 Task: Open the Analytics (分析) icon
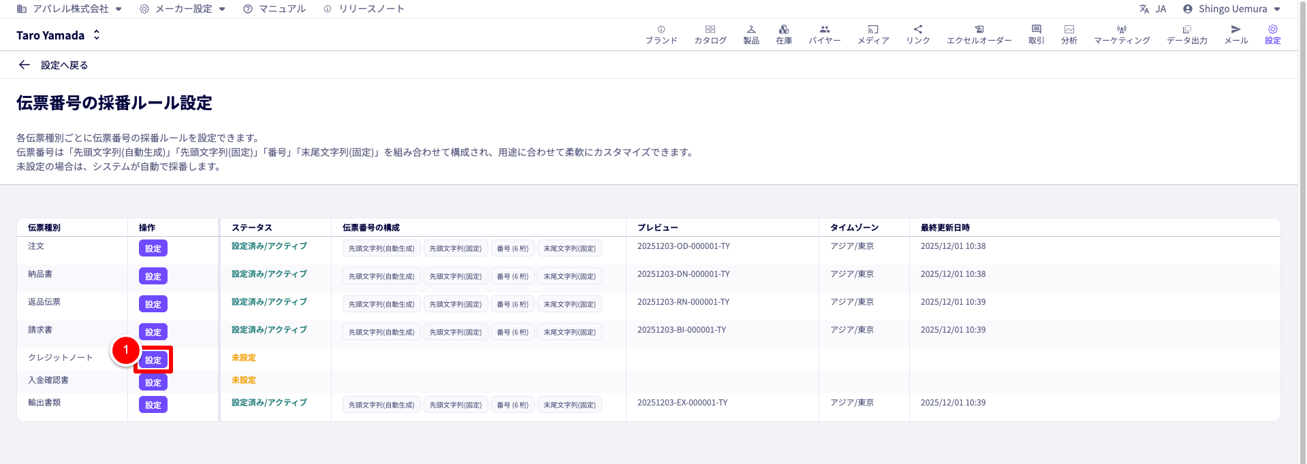coord(1069,29)
